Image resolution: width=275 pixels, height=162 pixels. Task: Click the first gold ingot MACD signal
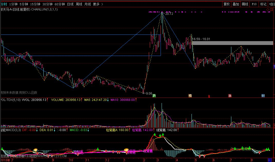(x=35, y=150)
